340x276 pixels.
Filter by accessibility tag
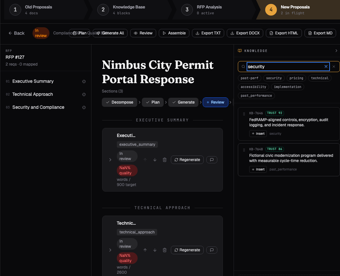[x=253, y=87]
